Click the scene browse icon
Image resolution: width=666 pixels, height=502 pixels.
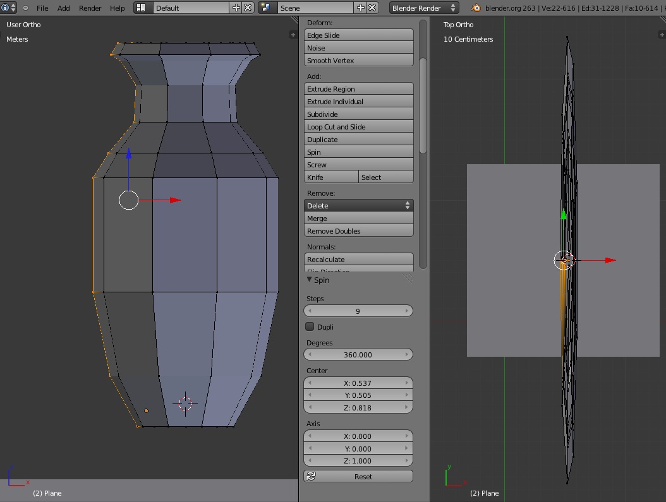pos(265,8)
